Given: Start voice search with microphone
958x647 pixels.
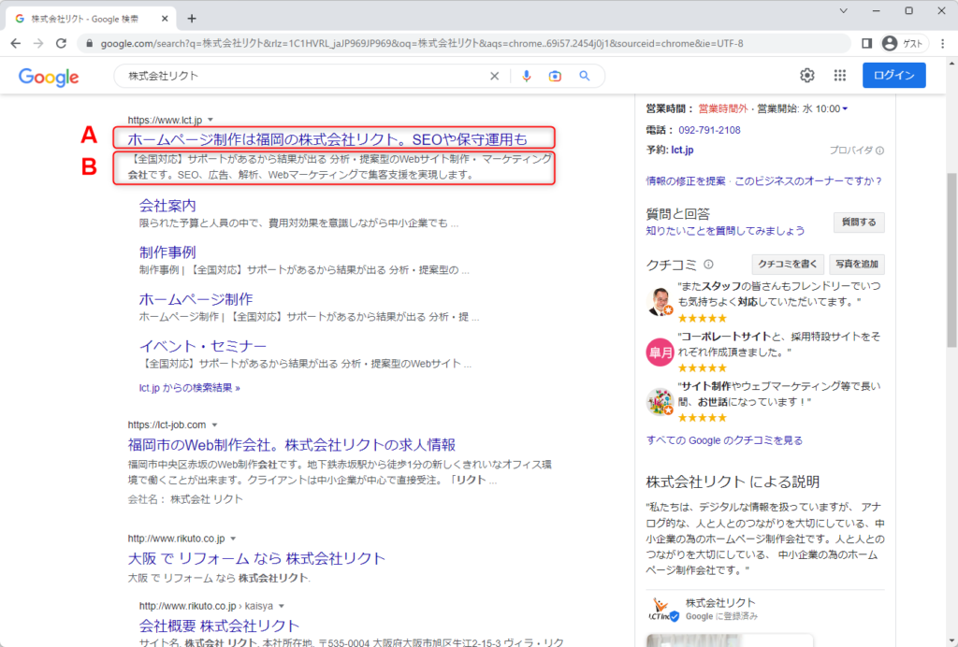Looking at the screenshot, I should (527, 76).
